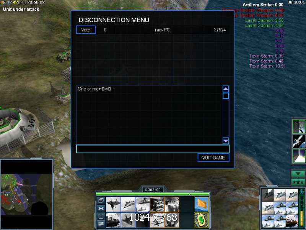This screenshot has width=306, height=230.
Task: Click the green dollar tag sell icon
Action: (x=202, y=220)
